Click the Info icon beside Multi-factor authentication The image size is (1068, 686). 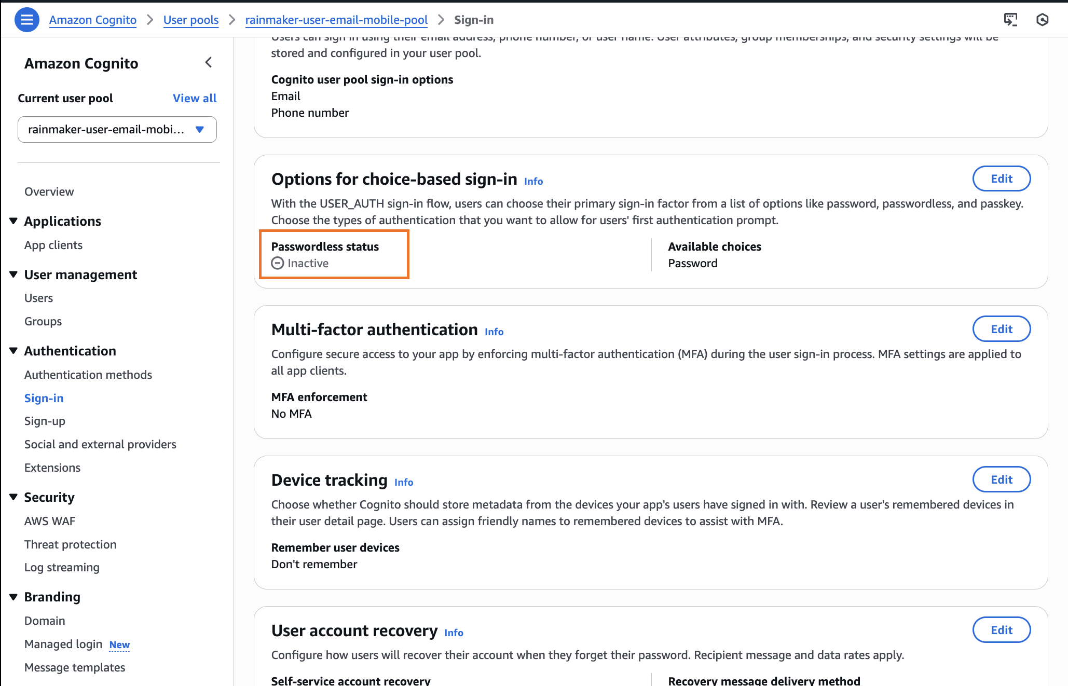click(x=493, y=332)
